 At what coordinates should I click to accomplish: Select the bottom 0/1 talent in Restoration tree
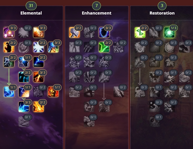[155, 121]
